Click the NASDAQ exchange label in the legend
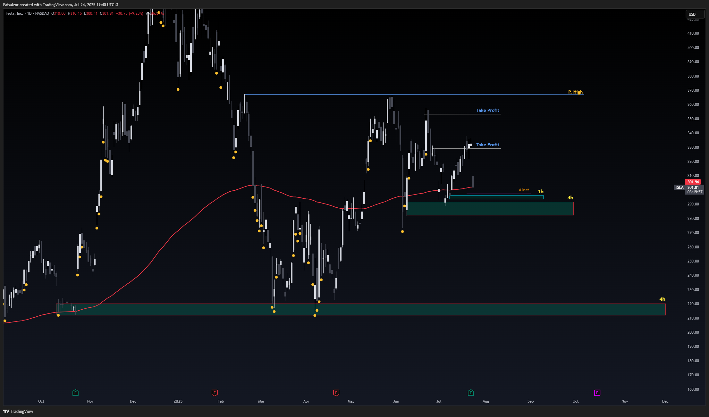This screenshot has width=709, height=417. pyautogui.click(x=42, y=13)
